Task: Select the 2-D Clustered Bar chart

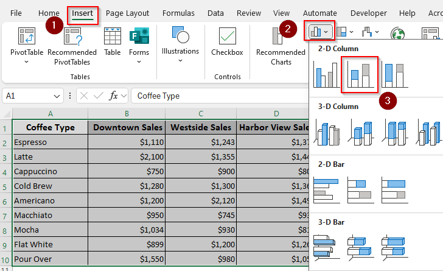Action: click(x=326, y=190)
